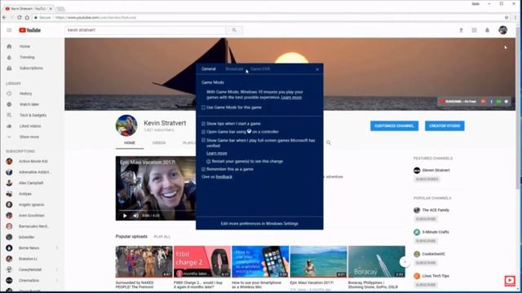Image resolution: width=522 pixels, height=293 pixels.
Task: Advance Popular uploads carousel right arrow
Action: [x=405, y=262]
